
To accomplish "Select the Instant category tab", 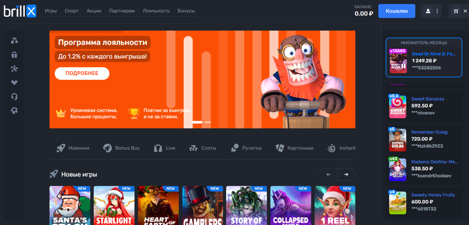I will pos(341,148).
